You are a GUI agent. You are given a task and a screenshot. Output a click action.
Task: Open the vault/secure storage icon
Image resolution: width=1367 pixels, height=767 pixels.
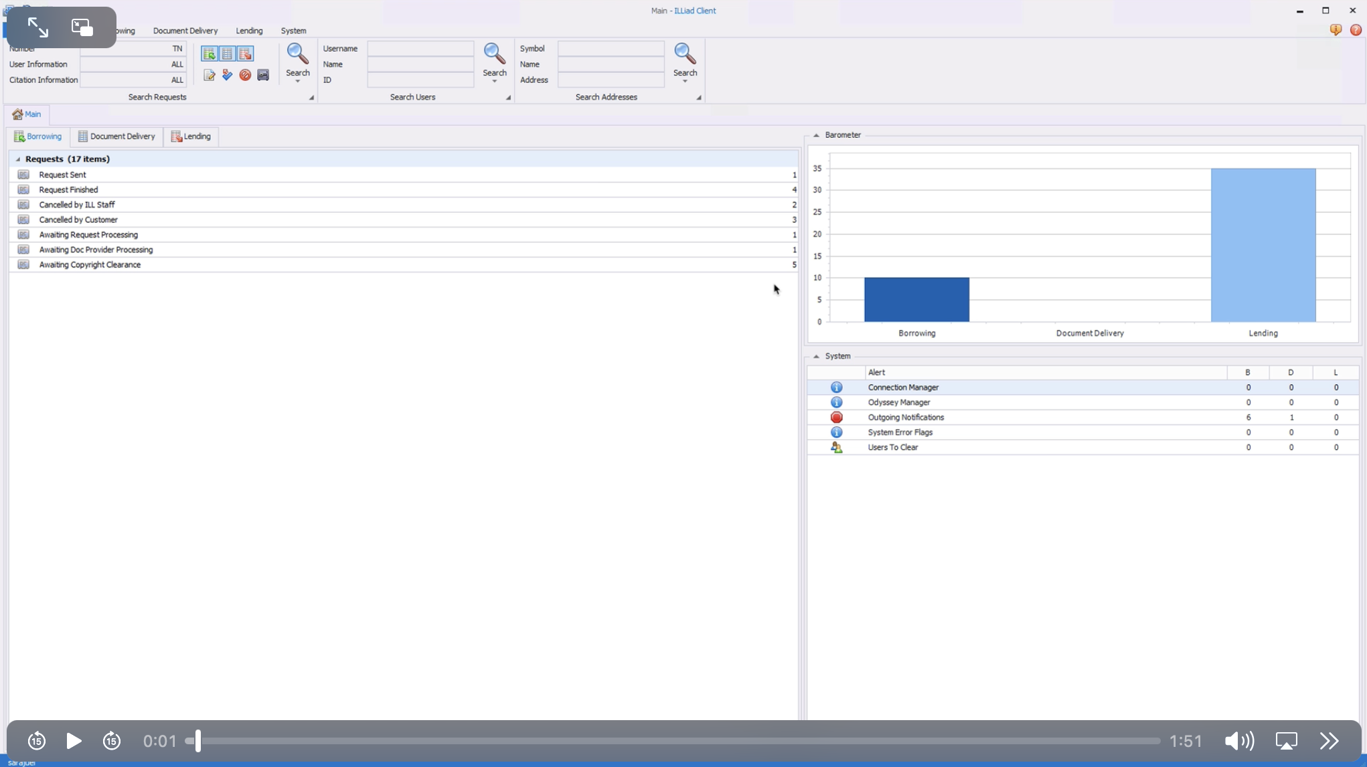(263, 75)
